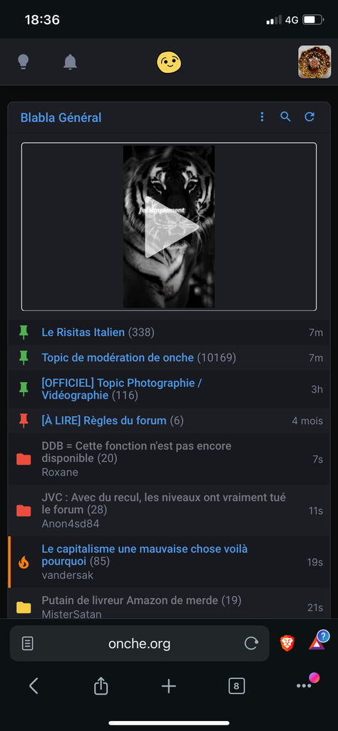
Task: Open the user profile avatar
Action: [x=314, y=61]
